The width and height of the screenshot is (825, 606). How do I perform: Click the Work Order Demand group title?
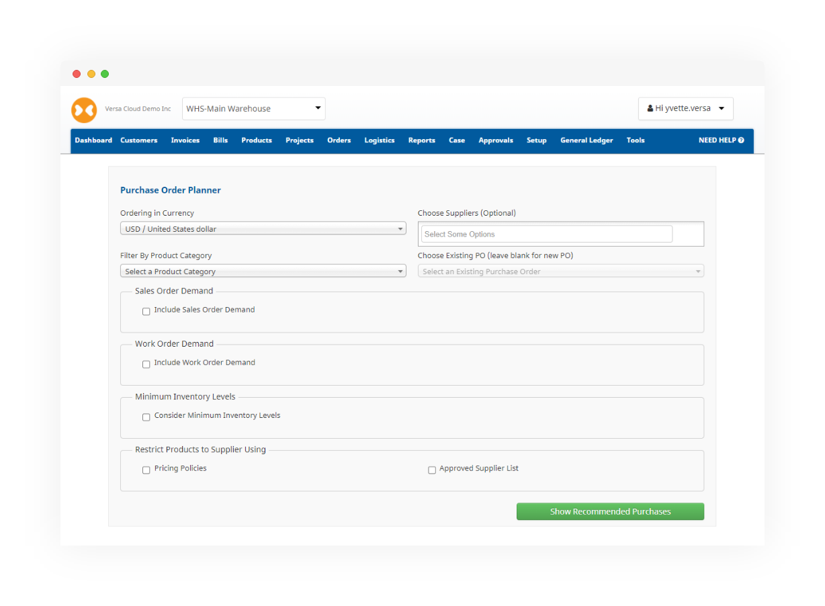(x=174, y=343)
